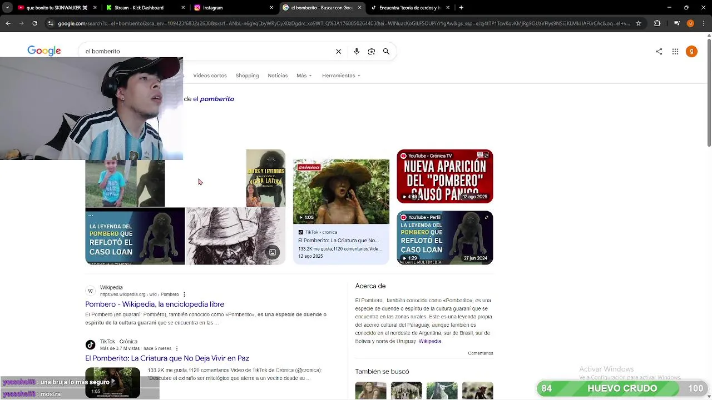Start voice search with the microphone
712x400 pixels.
click(357, 51)
